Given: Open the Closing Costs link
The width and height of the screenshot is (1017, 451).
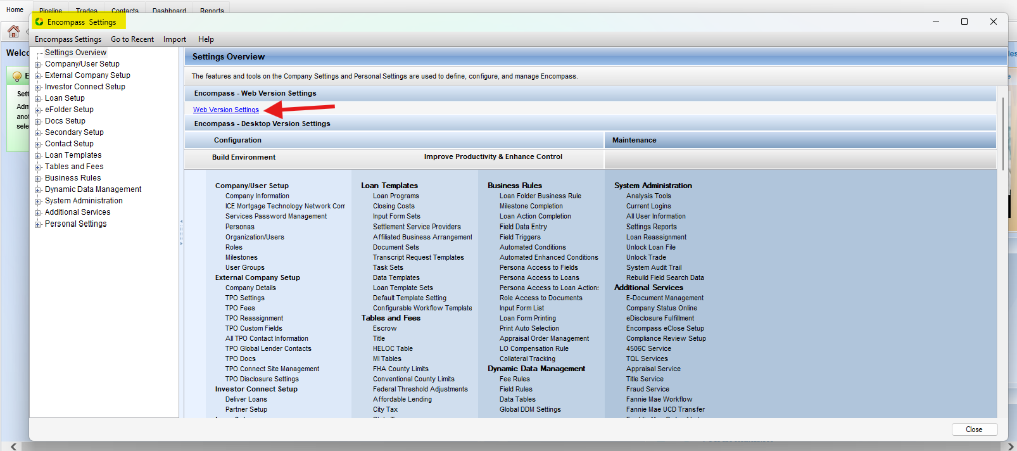Looking at the screenshot, I should [x=394, y=206].
